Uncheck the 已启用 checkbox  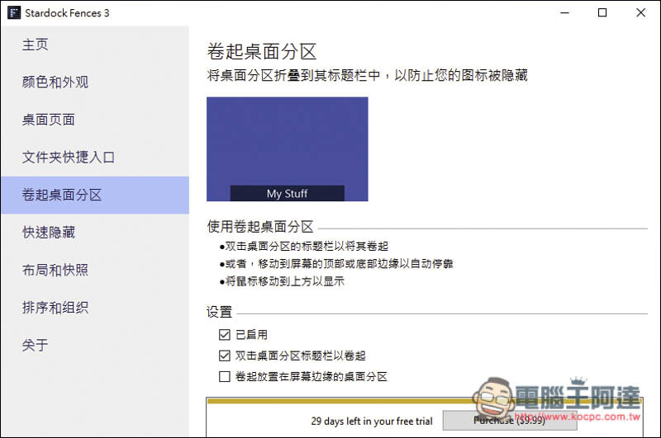tap(225, 335)
